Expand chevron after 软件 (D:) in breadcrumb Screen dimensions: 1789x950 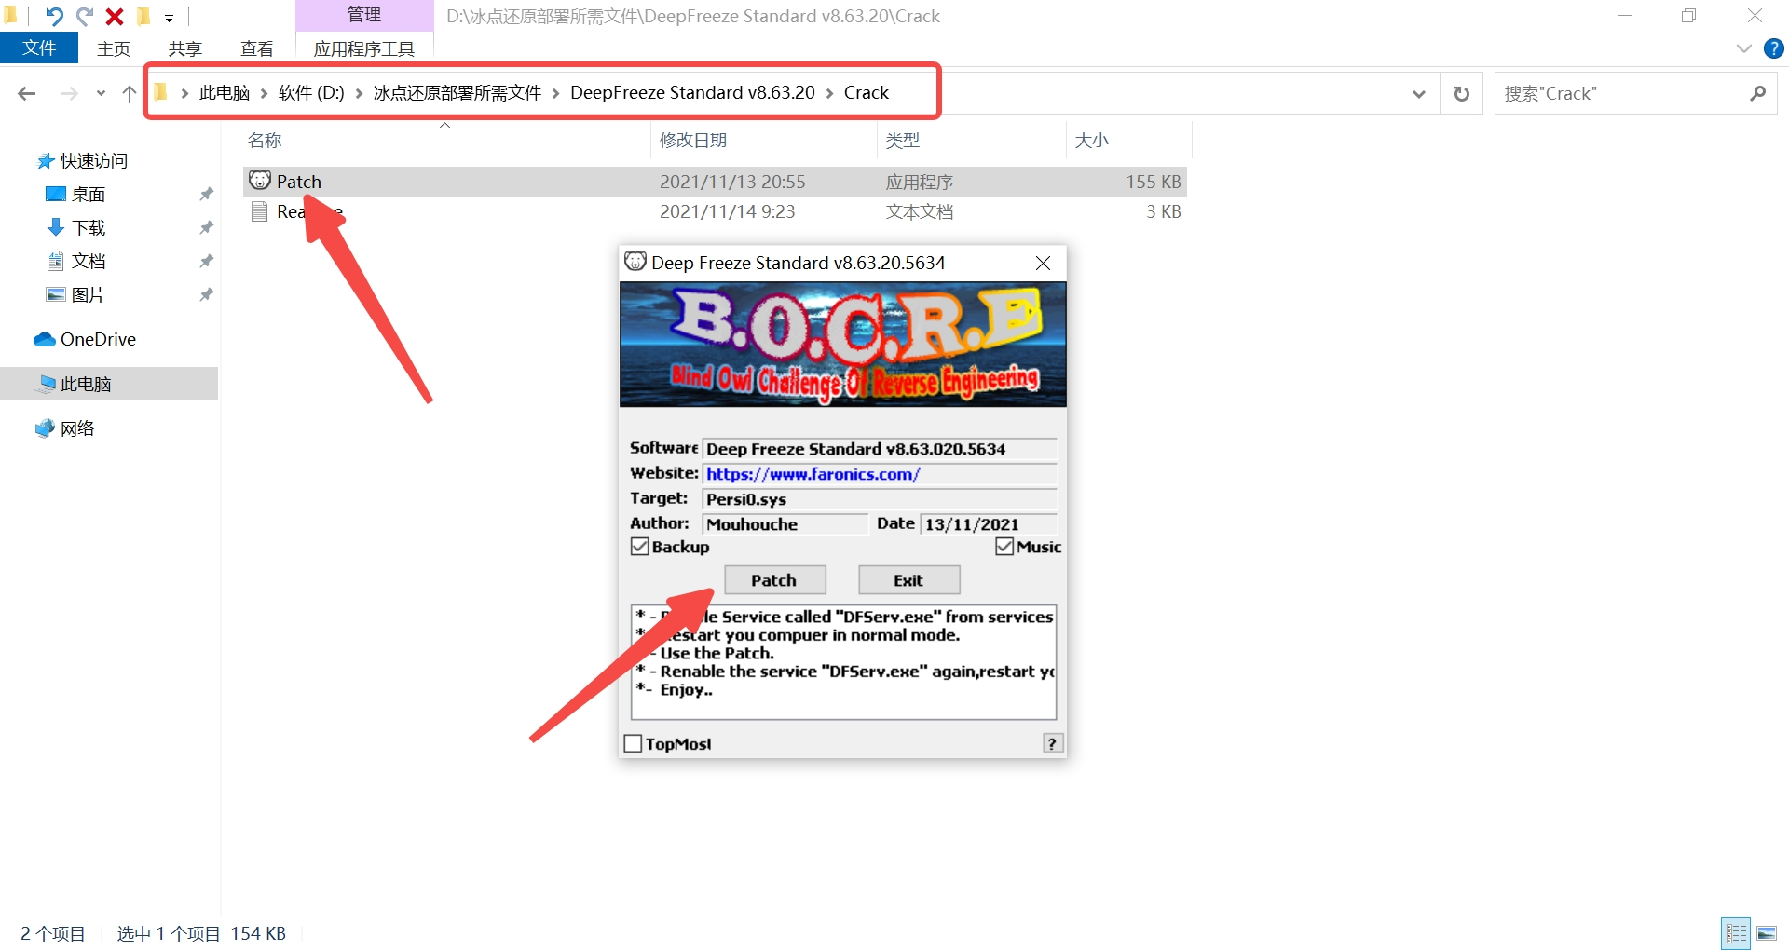click(x=359, y=93)
